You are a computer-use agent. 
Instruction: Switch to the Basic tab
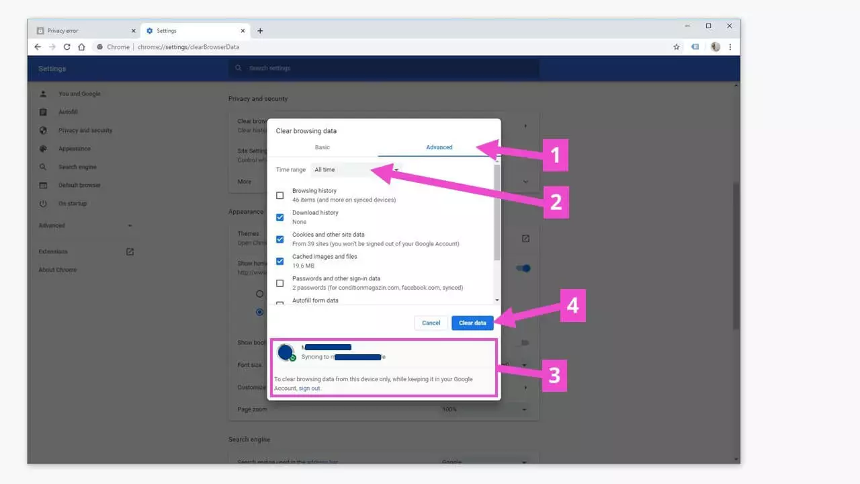[x=322, y=147]
